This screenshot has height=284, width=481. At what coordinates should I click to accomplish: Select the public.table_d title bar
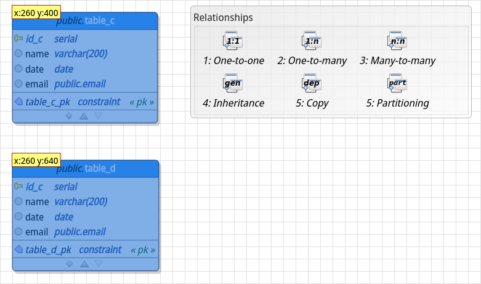coord(92,169)
